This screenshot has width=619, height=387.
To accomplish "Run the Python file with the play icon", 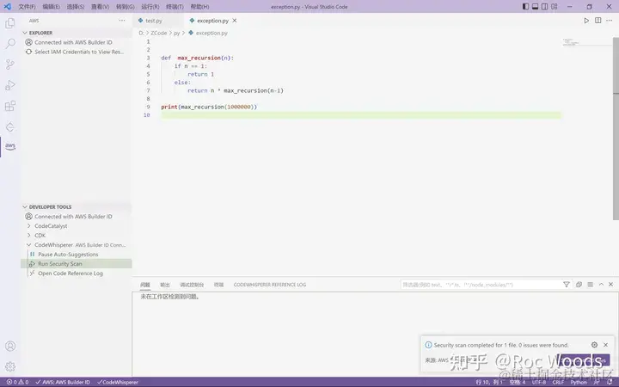I will [x=586, y=21].
